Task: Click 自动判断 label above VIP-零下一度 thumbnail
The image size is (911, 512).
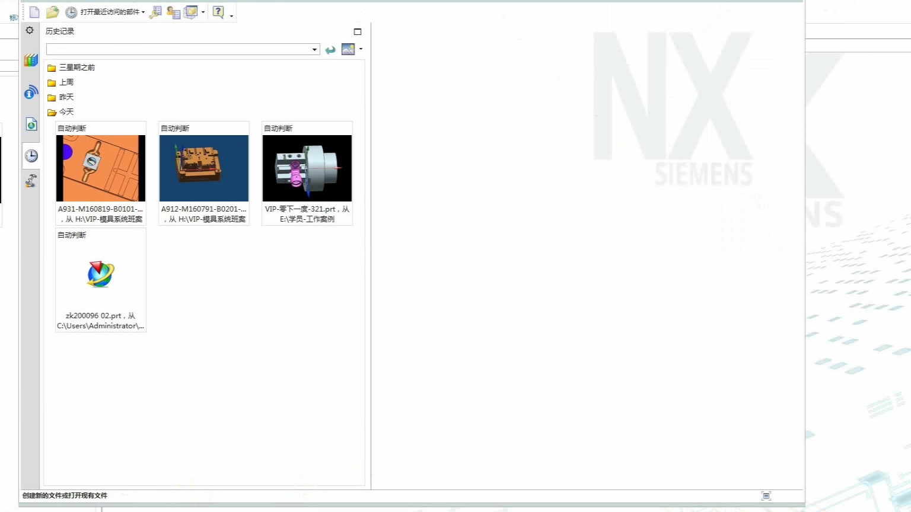Action: tap(278, 128)
